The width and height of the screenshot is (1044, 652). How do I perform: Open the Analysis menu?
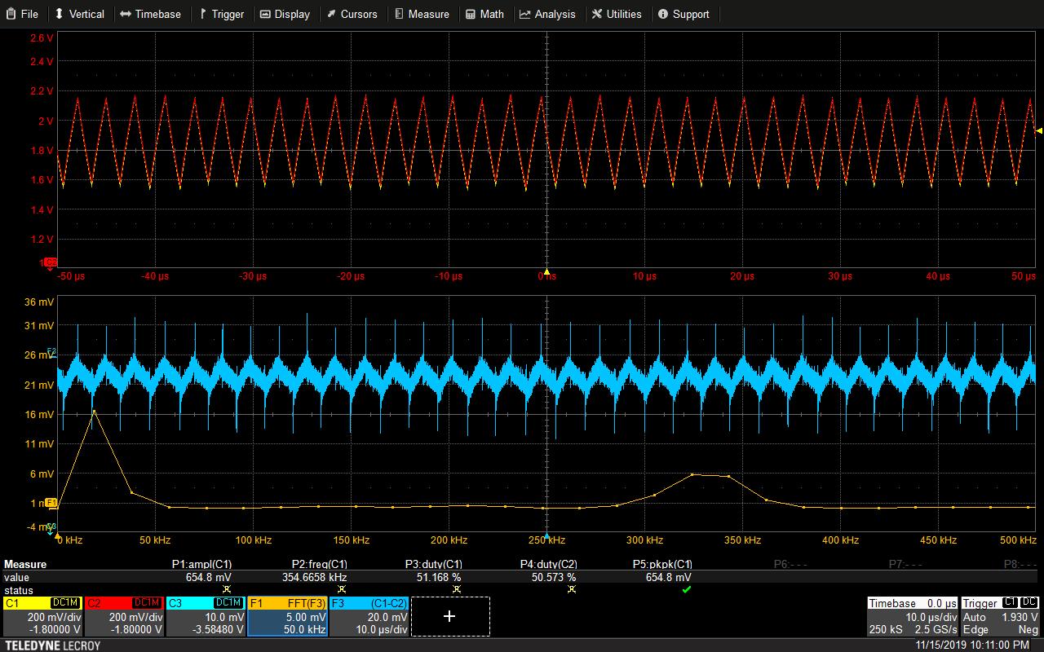547,14
